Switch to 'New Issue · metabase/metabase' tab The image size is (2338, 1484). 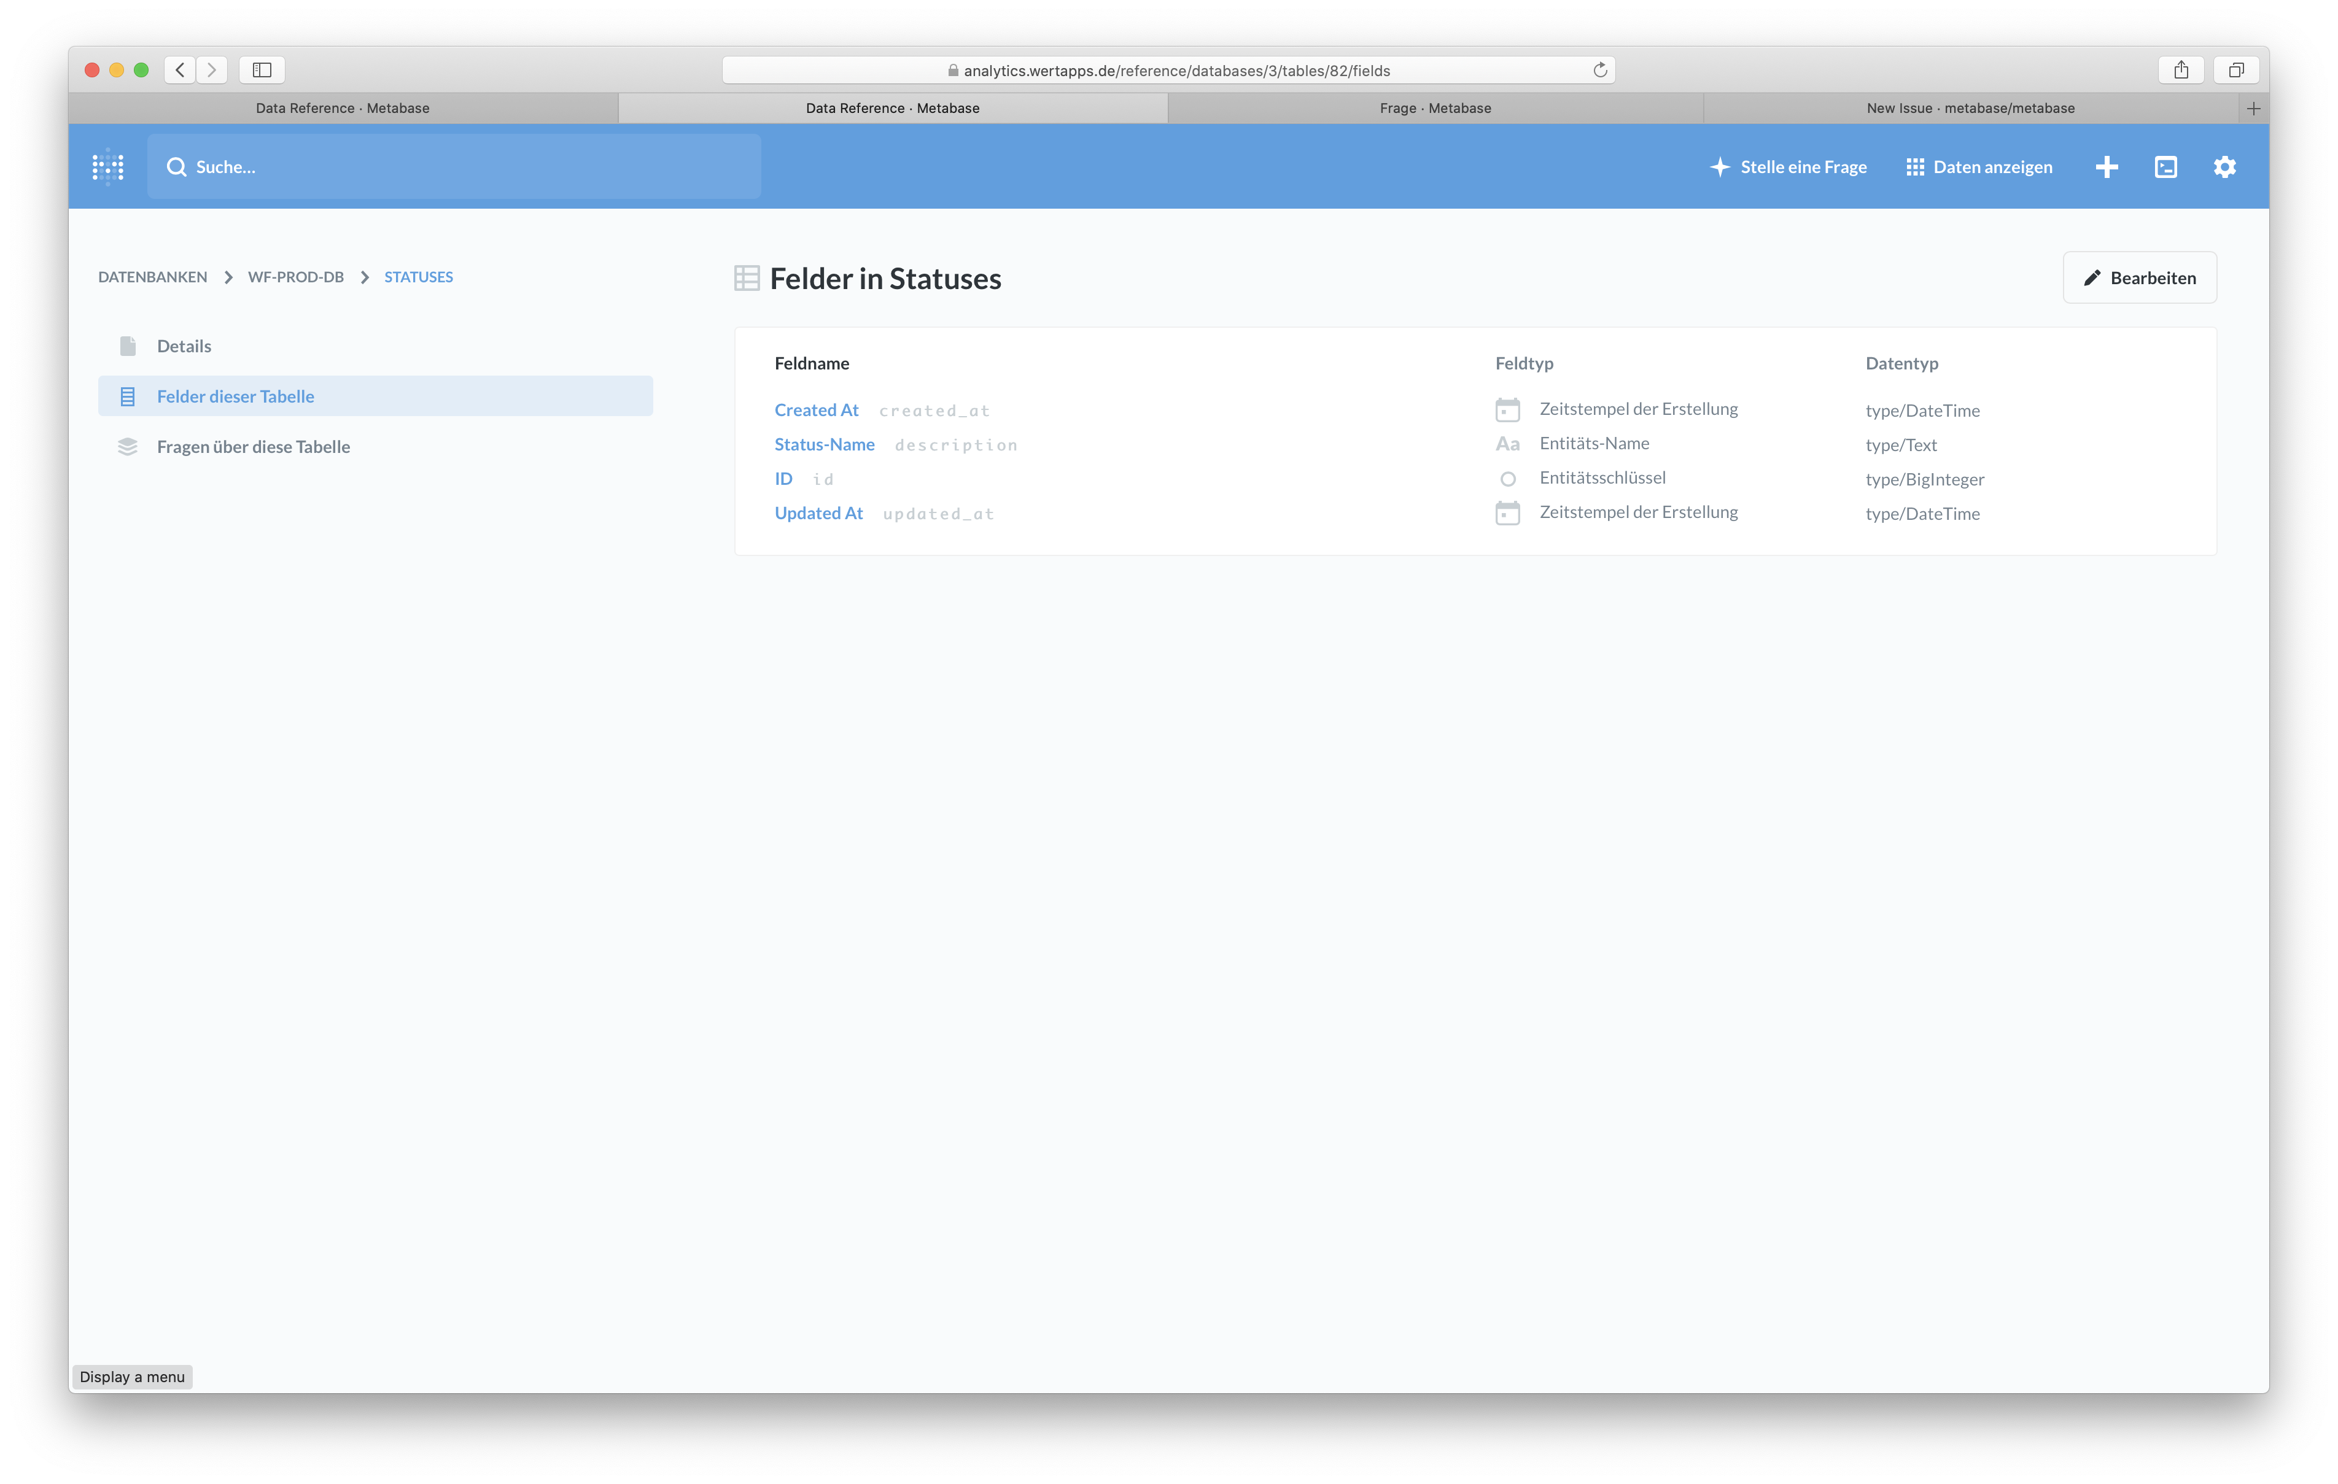pyautogui.click(x=1969, y=109)
